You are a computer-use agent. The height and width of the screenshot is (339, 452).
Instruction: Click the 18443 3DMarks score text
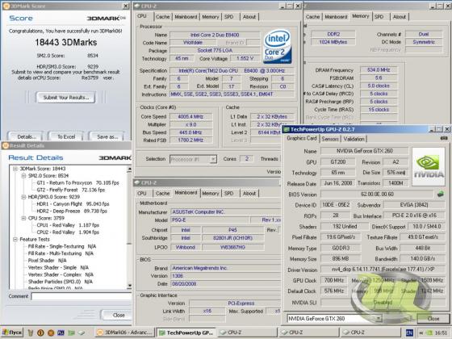tap(65, 42)
